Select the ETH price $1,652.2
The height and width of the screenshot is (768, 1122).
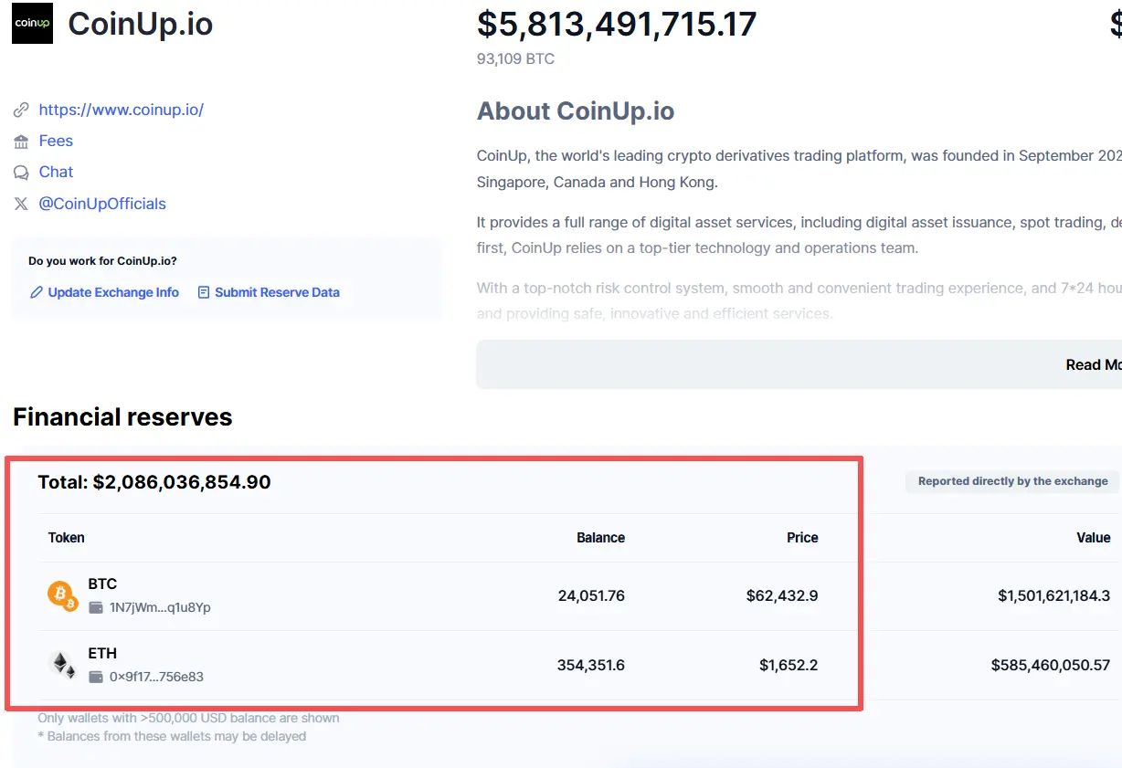789,665
